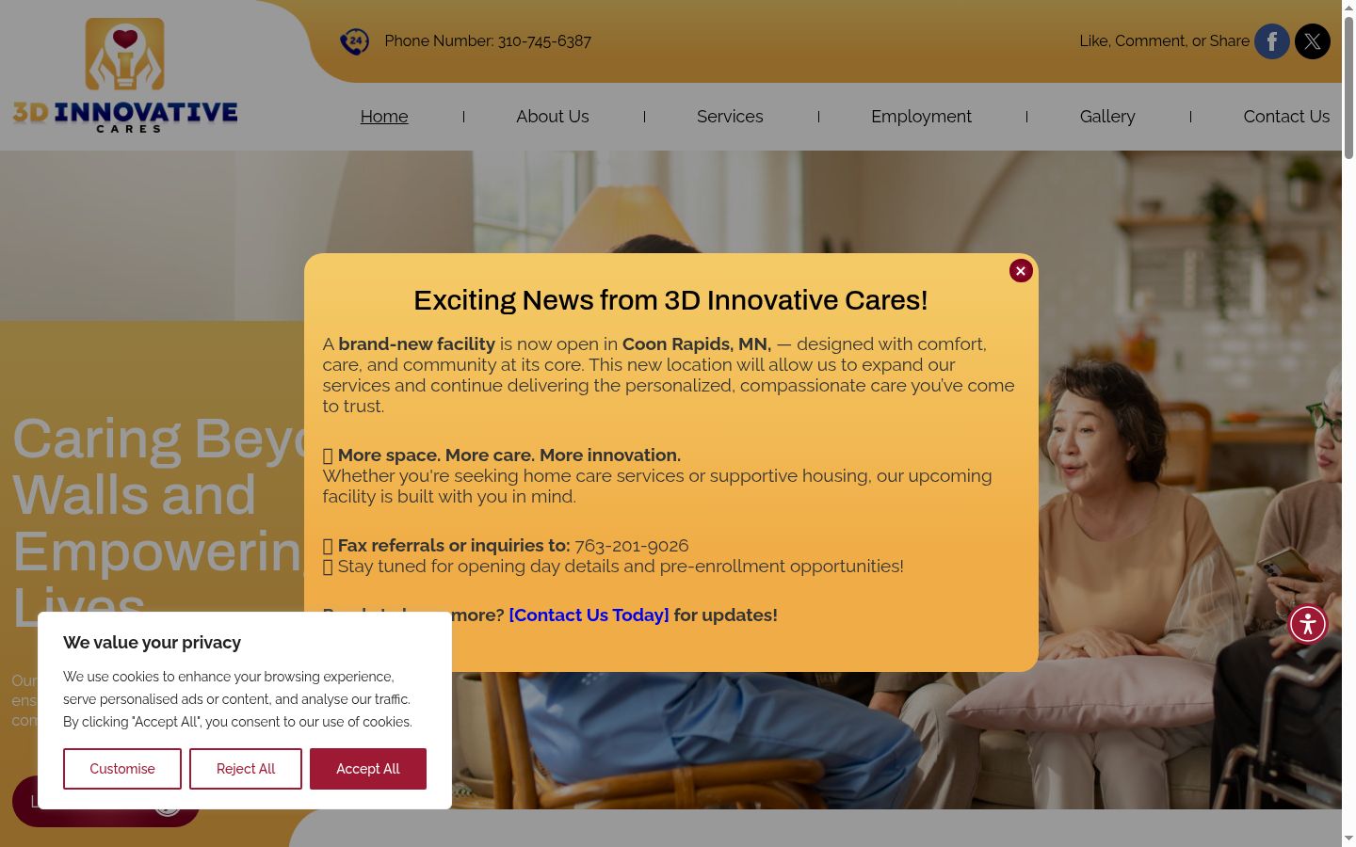Open the accessibility widget icon

pyautogui.click(x=1308, y=624)
